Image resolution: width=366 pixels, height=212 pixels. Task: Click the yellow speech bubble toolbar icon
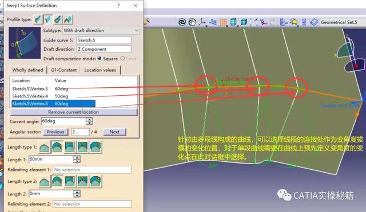coord(293,22)
